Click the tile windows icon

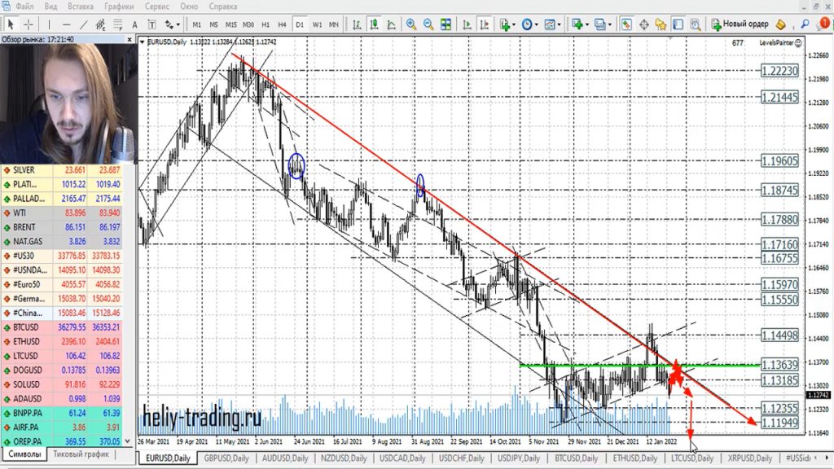click(x=447, y=24)
